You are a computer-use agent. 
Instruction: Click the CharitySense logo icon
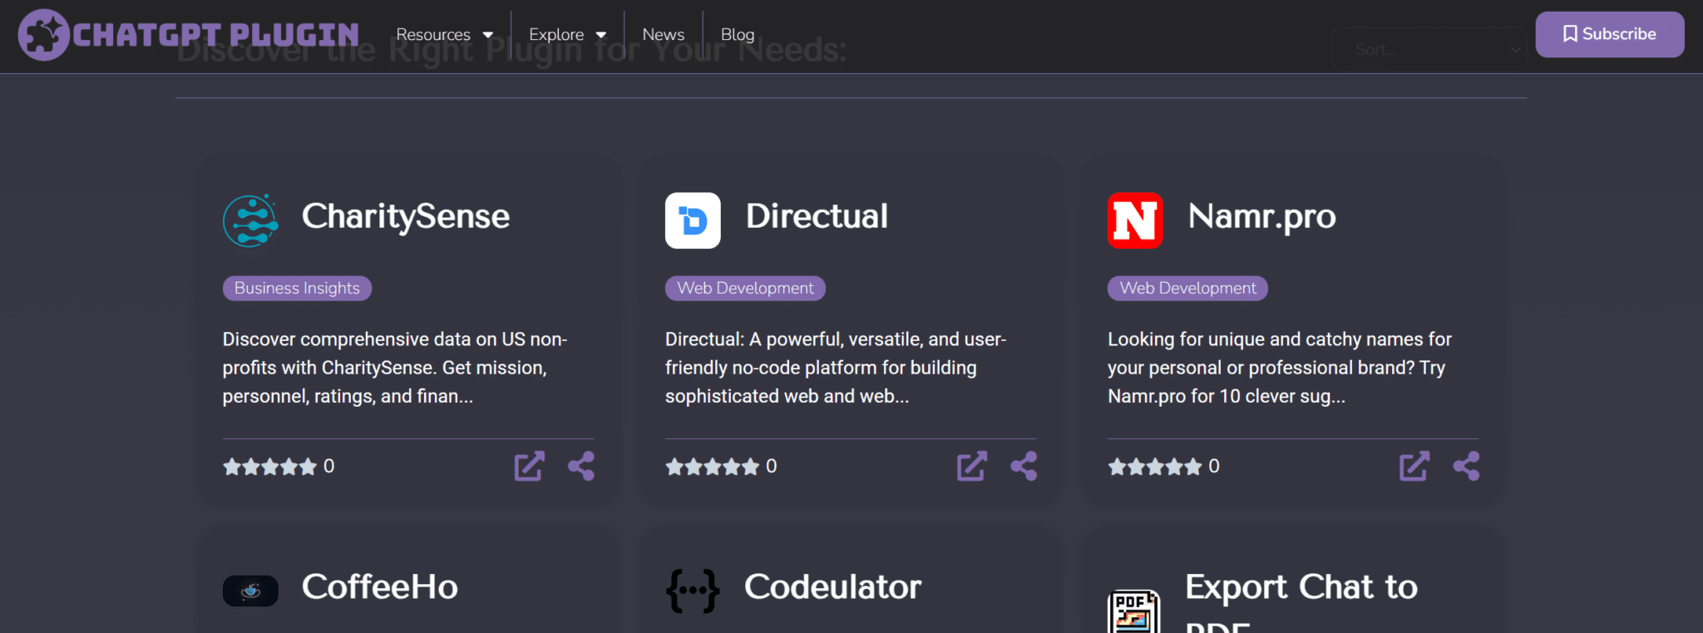pyautogui.click(x=250, y=220)
